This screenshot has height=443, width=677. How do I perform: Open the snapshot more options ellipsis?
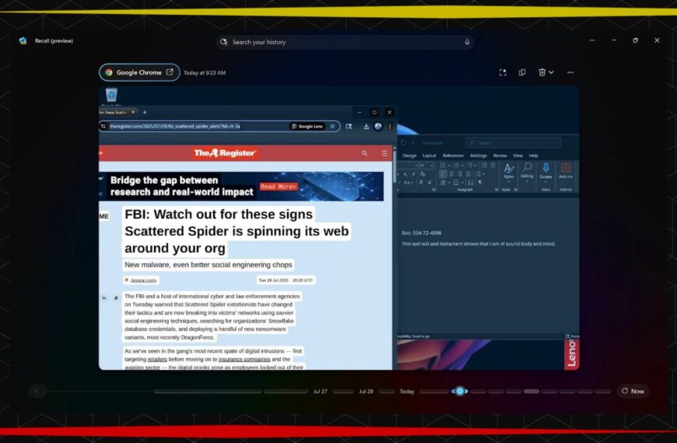[x=570, y=72]
